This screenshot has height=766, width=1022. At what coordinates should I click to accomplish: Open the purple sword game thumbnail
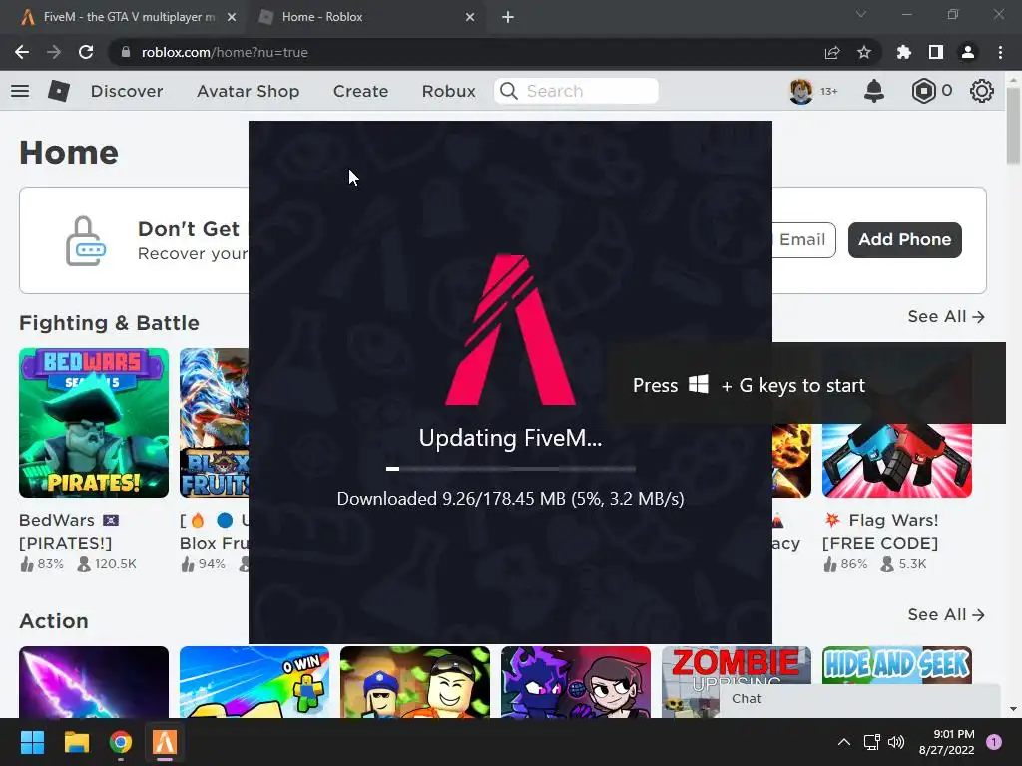click(x=94, y=682)
